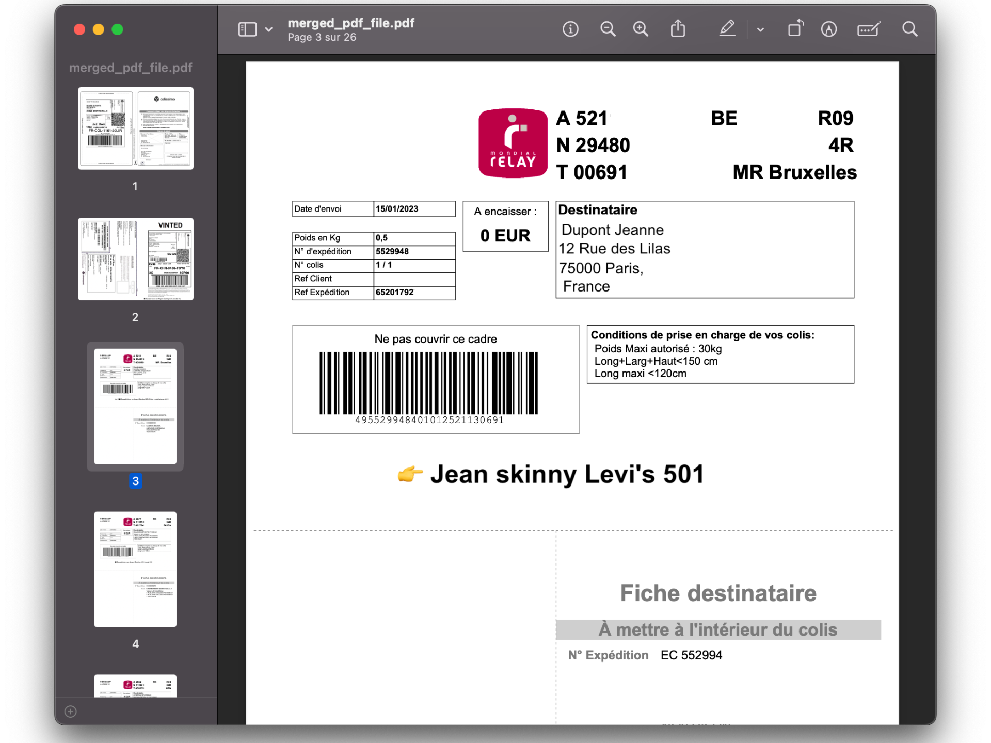Click the barcode number 49552994840101252113069 1
Screen dimensions: 991x743
tap(429, 420)
